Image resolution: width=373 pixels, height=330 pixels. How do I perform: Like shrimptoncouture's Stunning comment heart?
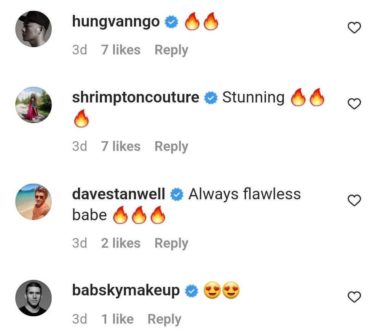[354, 104]
